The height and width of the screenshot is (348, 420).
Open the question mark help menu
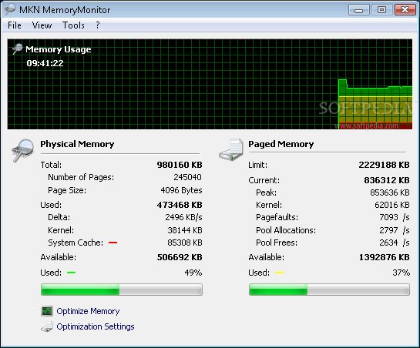click(98, 25)
